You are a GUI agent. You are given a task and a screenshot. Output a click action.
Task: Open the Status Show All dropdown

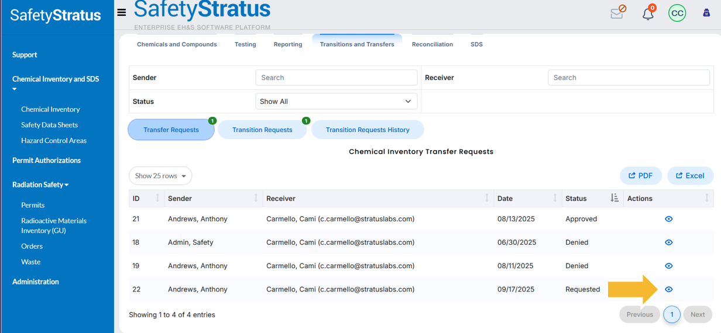point(337,102)
